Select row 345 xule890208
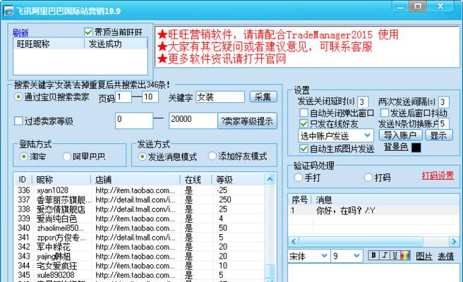 [x=139, y=275]
